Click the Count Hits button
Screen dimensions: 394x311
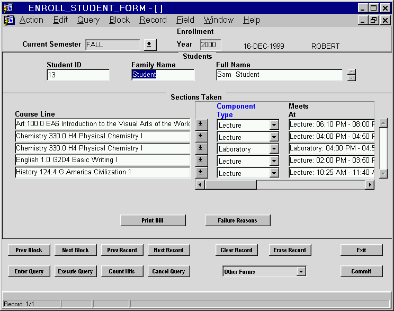[122, 271]
